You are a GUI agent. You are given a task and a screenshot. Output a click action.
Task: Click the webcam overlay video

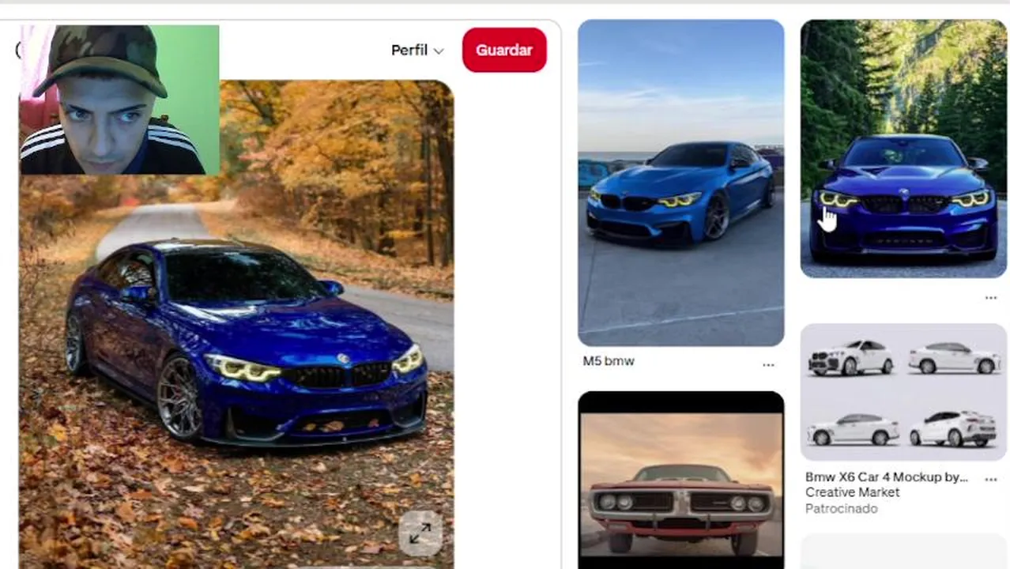(x=119, y=100)
